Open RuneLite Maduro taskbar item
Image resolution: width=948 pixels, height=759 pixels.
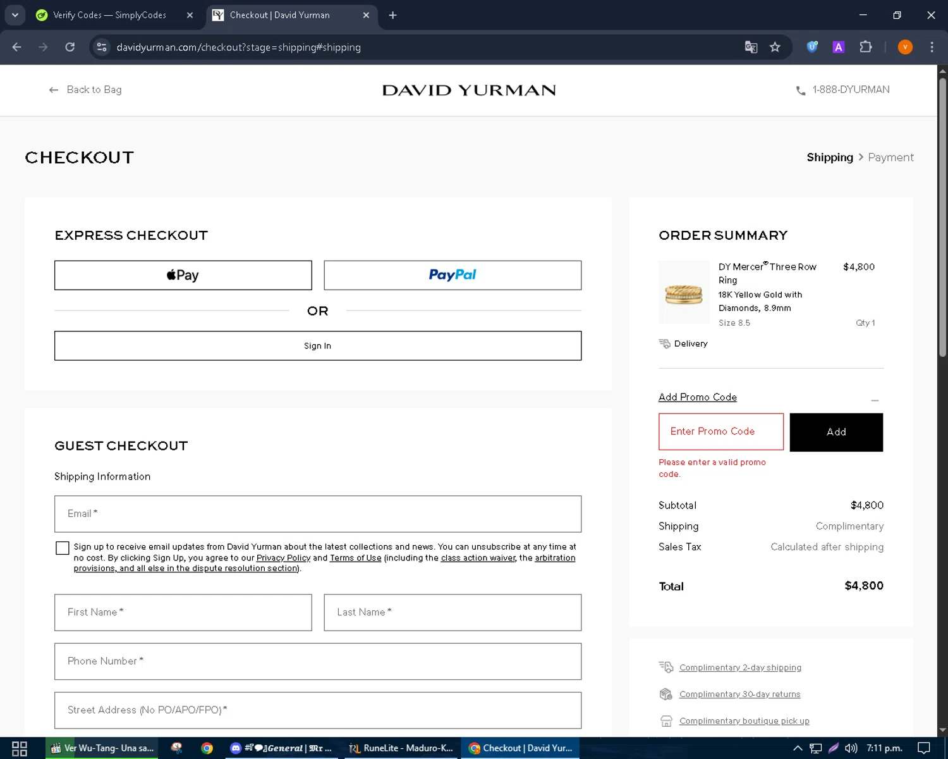[401, 748]
